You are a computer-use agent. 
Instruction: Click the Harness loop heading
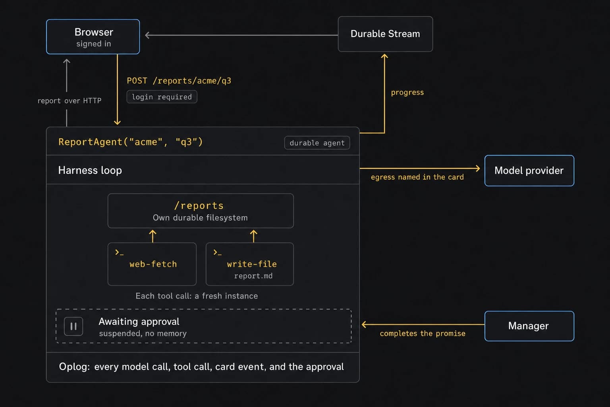coord(90,170)
